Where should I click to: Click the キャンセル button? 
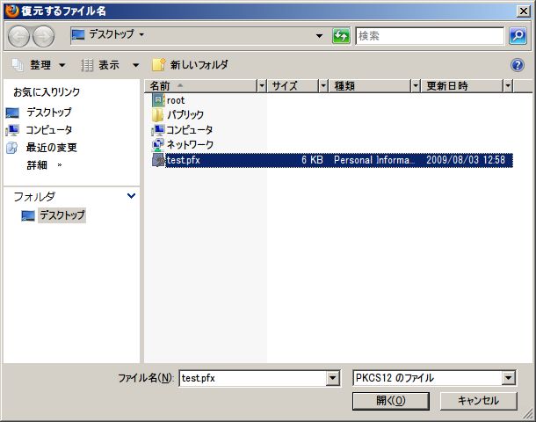point(478,401)
